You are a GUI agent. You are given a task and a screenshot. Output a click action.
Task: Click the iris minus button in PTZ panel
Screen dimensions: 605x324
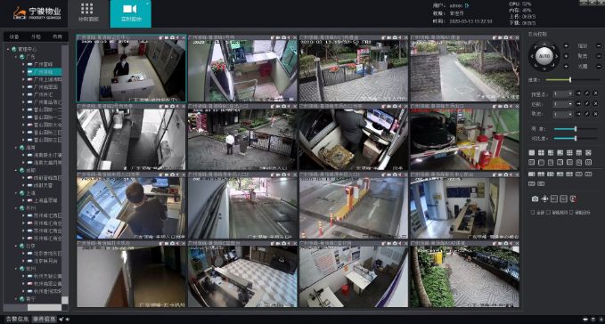[599, 66]
